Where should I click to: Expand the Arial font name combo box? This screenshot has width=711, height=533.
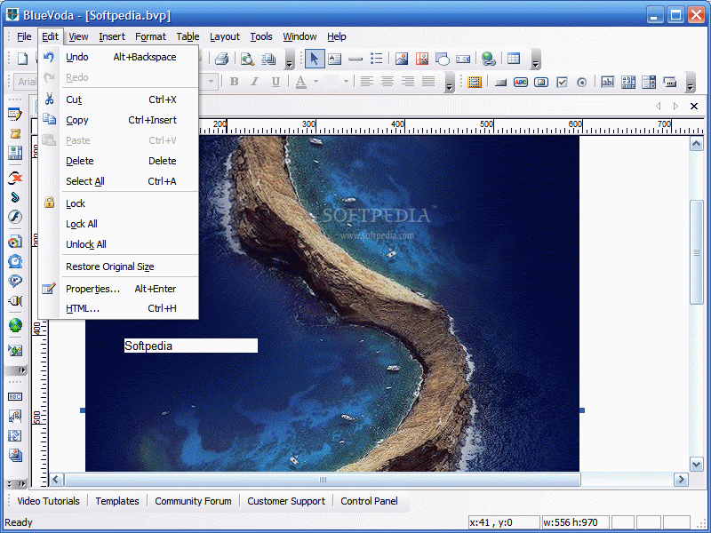(x=28, y=82)
